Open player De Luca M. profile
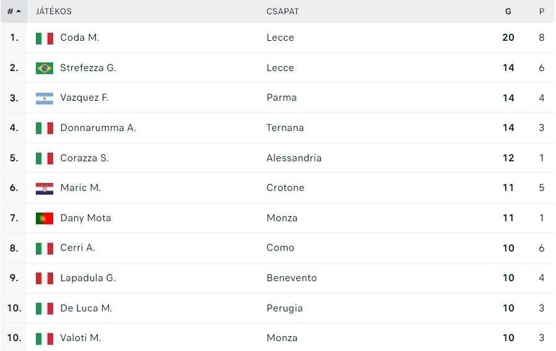 (86, 308)
